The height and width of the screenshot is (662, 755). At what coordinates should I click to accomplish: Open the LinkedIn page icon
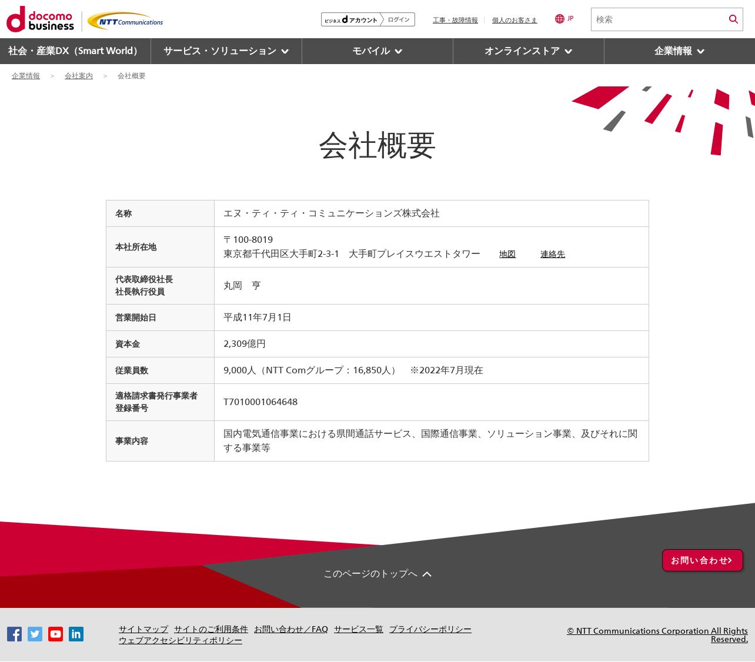pos(76,634)
